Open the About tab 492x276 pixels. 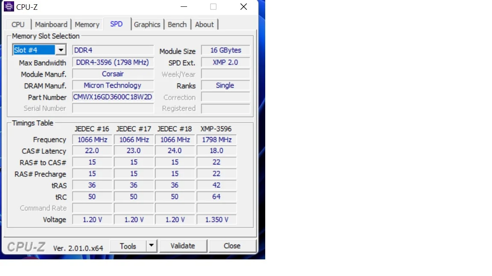(204, 24)
